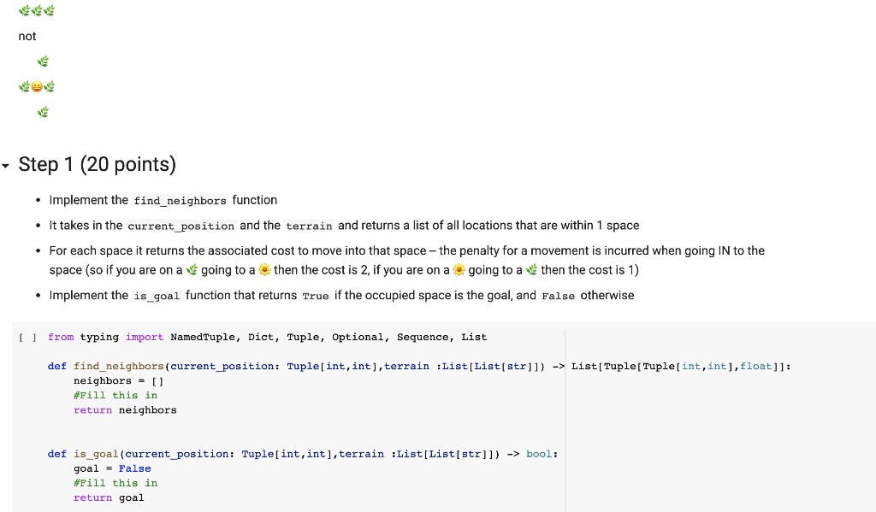This screenshot has height=512, width=876.
Task: Click the plant emoji right of the smiley
Action: [49, 86]
